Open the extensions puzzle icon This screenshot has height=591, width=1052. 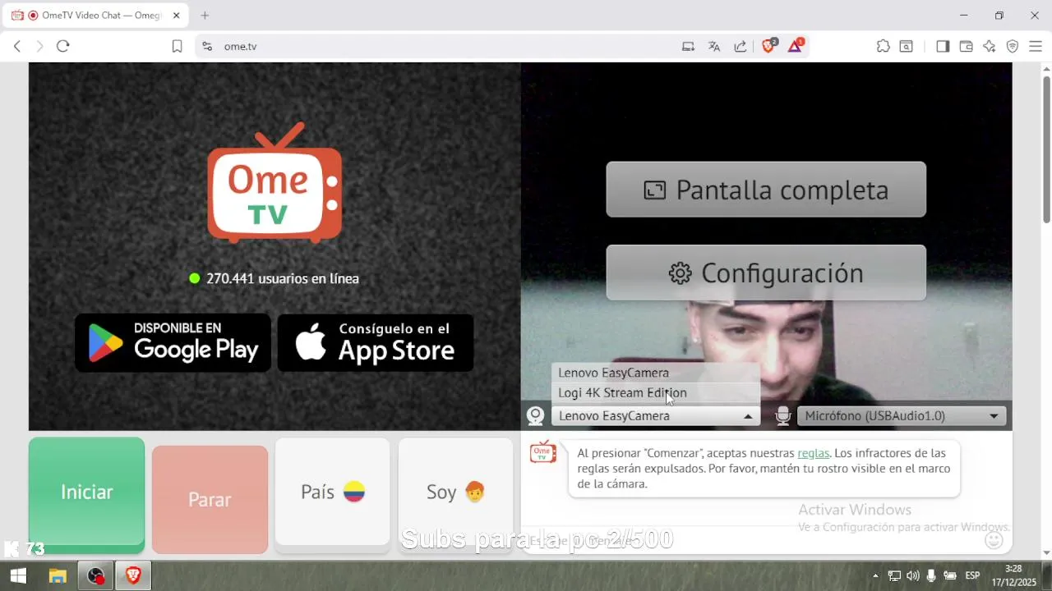pyautogui.click(x=883, y=47)
